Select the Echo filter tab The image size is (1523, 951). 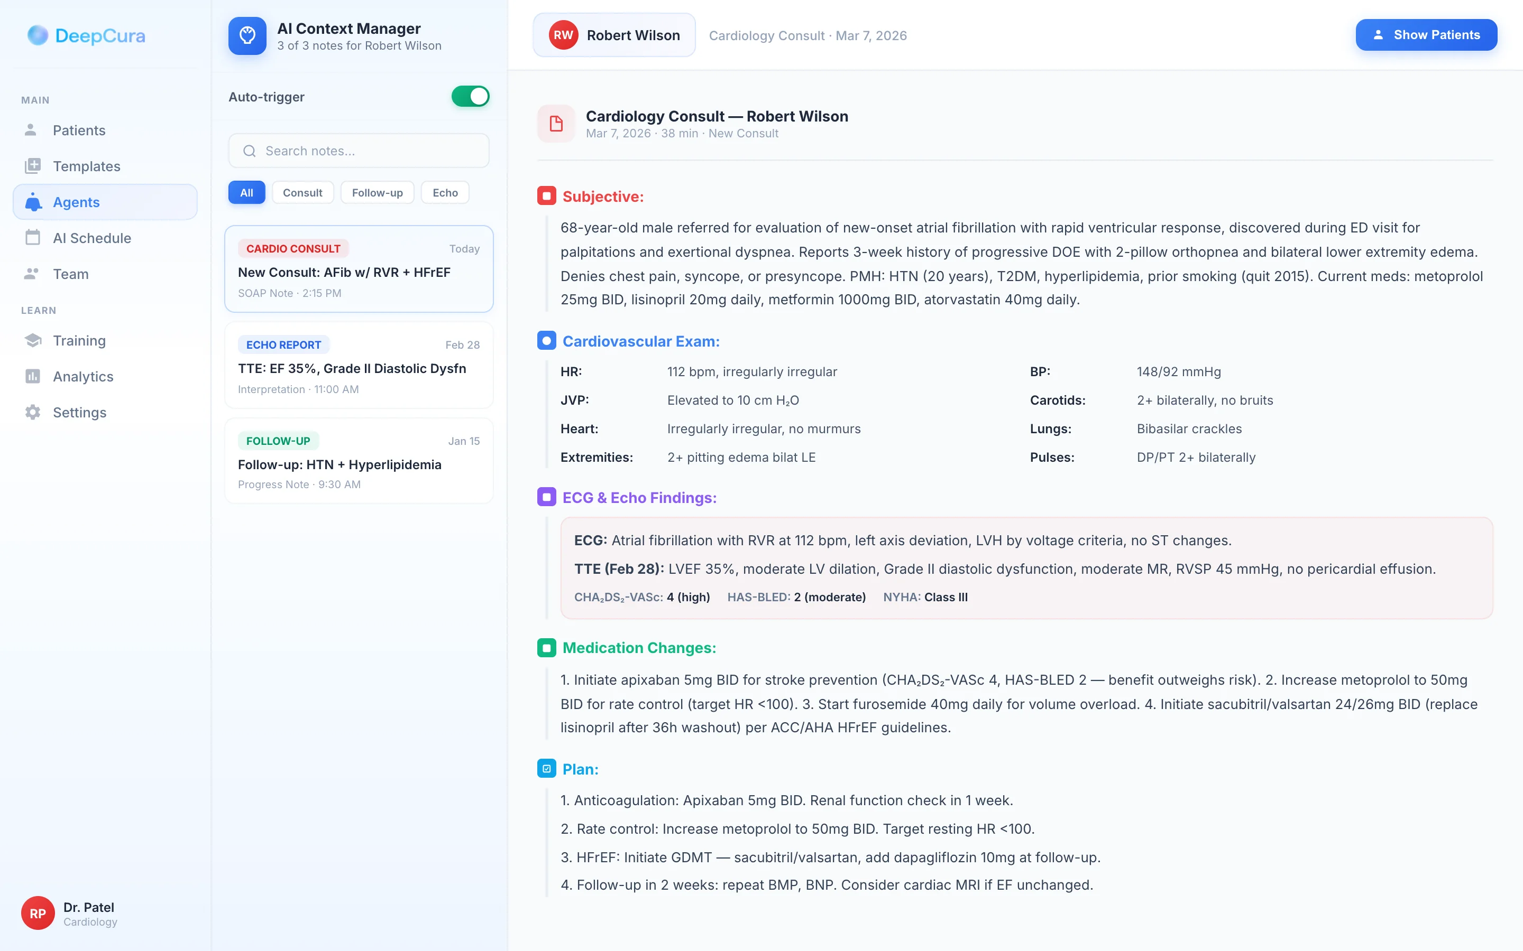click(x=445, y=192)
